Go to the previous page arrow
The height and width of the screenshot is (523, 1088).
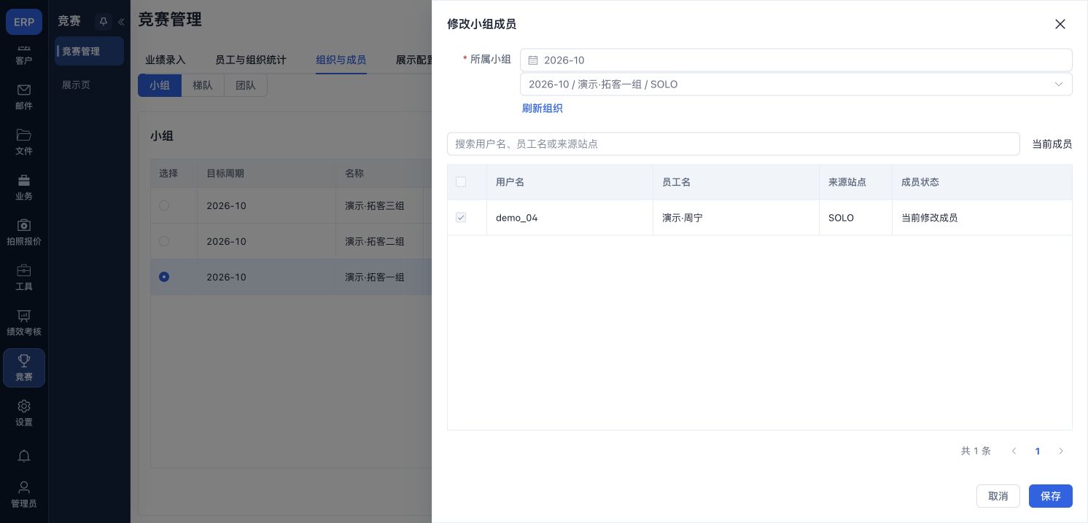pos(1014,452)
